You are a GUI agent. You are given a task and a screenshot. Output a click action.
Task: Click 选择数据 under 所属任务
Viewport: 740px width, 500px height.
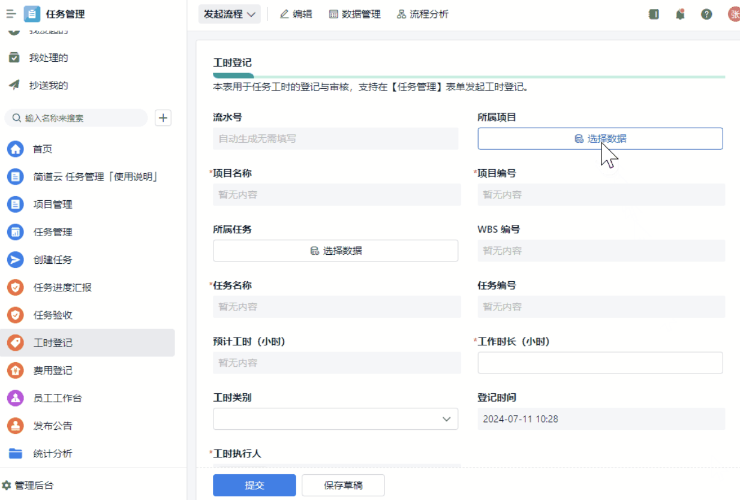coord(335,251)
